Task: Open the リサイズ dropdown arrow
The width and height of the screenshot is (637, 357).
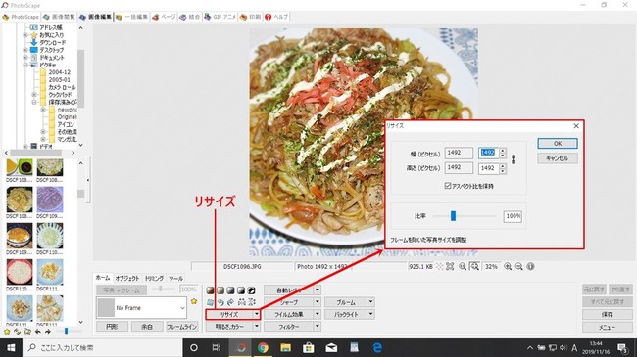Action: pyautogui.click(x=257, y=314)
